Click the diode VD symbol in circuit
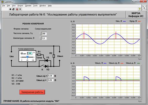 pyautogui.click(x=46, y=66)
